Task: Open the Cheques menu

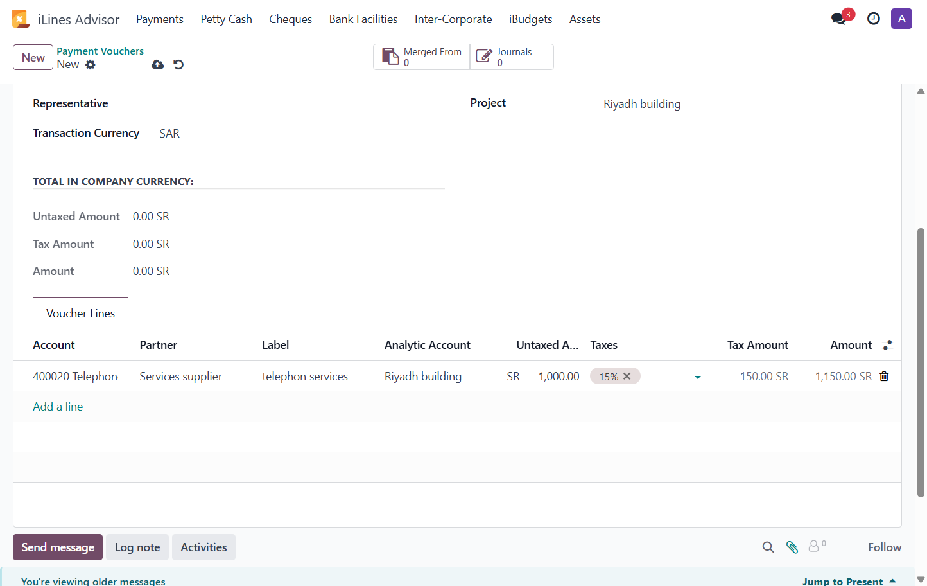Action: tap(290, 19)
